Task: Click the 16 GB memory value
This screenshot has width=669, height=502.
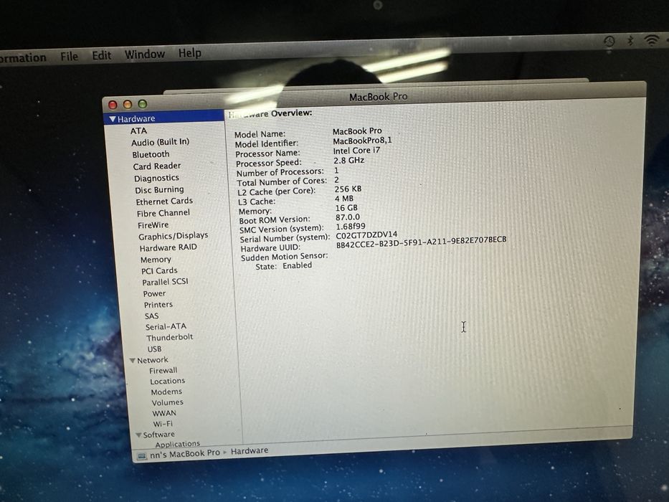Action: pos(346,208)
